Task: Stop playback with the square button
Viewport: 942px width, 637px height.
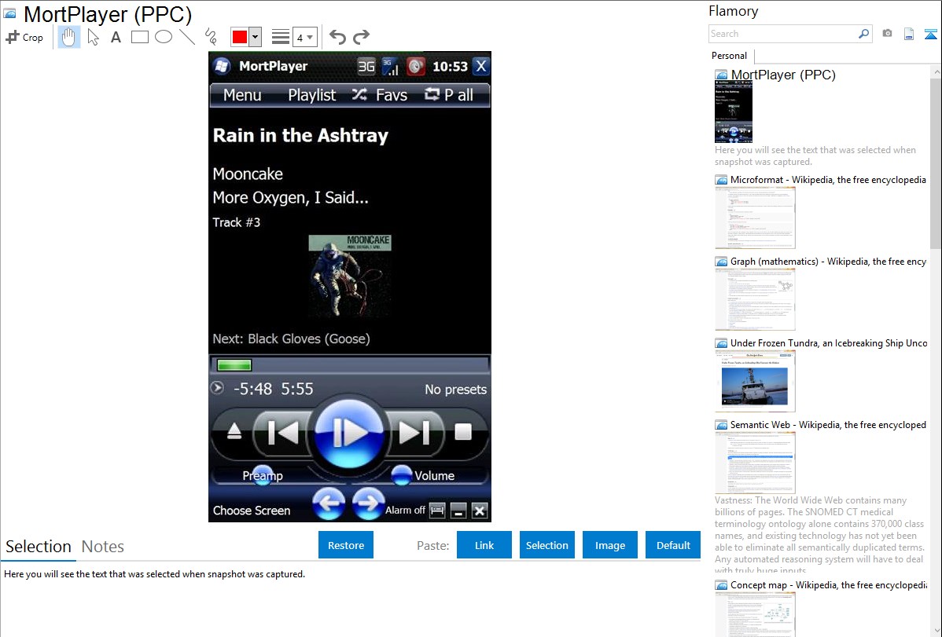Action: 463,432
